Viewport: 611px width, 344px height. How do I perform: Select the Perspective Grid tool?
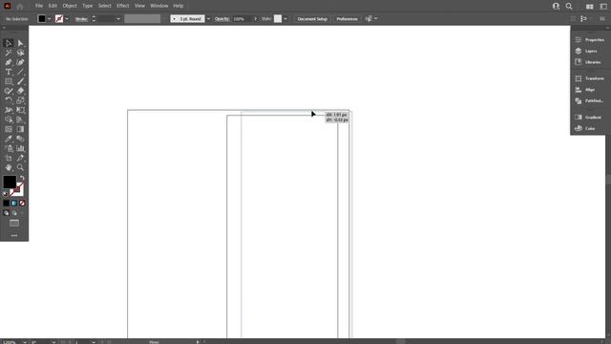[20, 119]
